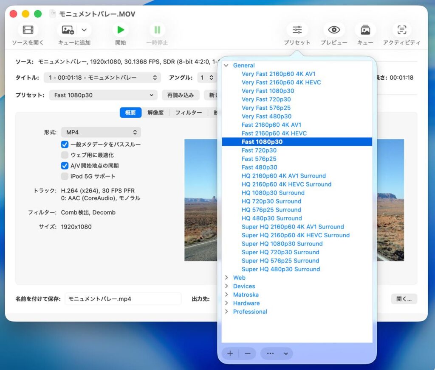The image size is (435, 370).
Task: Open the Preview eye icon
Action: [334, 30]
